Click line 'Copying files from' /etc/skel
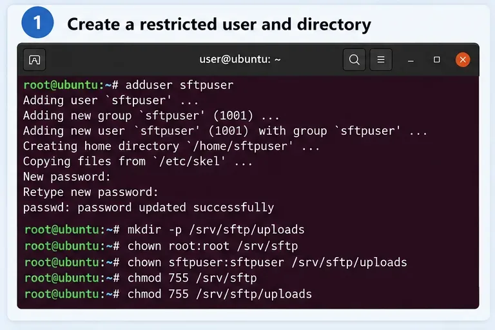 (138, 161)
